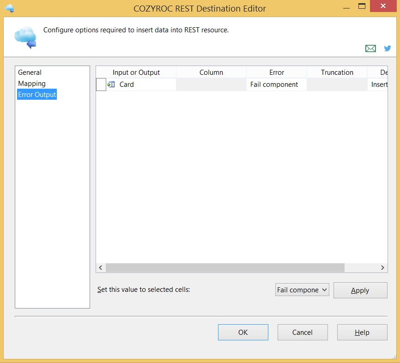The image size is (400, 363).
Task: Select the General page
Action: (30, 73)
